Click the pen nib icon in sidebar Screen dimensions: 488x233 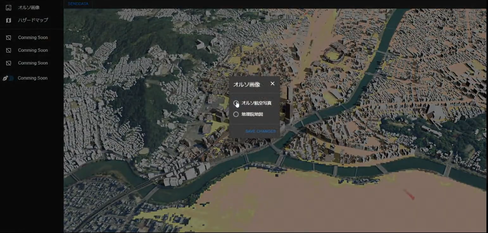[x=5, y=78]
